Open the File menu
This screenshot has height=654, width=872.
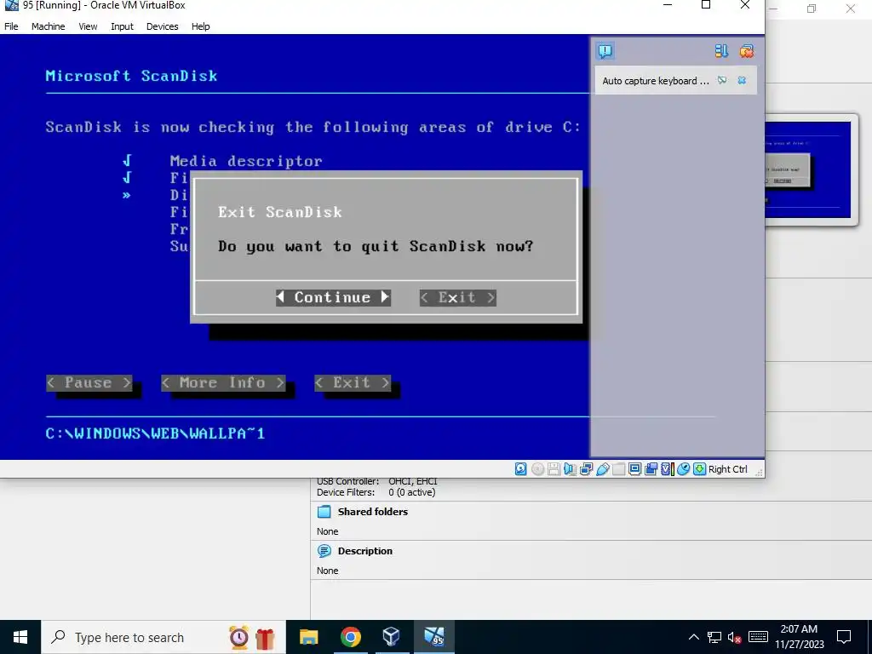(x=11, y=26)
